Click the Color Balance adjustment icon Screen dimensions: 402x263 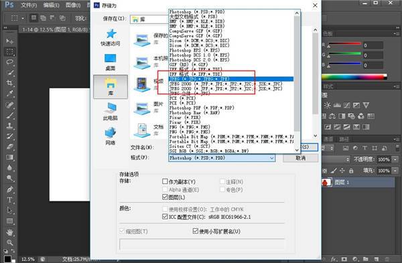point(332,116)
